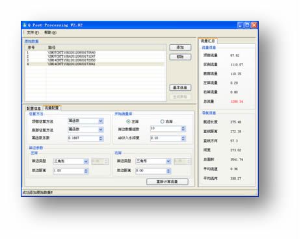The width and height of the screenshot is (301, 239).
Task: Select the 流量汇总 tab in the right panel
Action: pyautogui.click(x=208, y=41)
